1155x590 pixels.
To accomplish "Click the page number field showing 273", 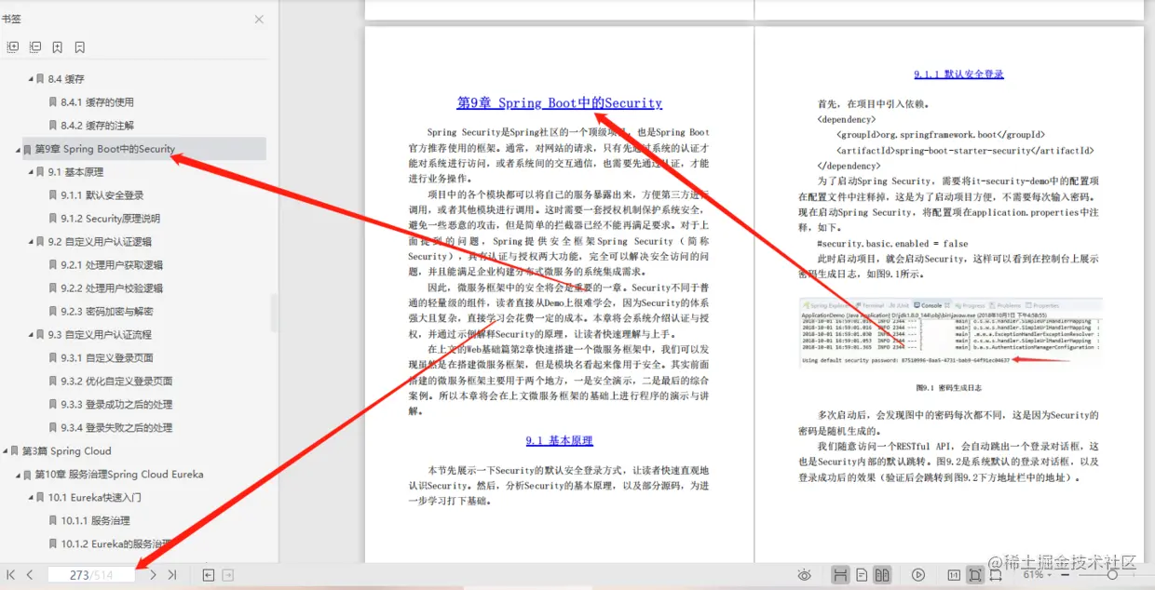I will tap(91, 575).
